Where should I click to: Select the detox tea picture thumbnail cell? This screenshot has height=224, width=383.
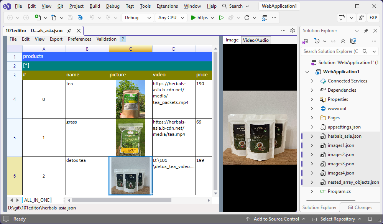130,176
